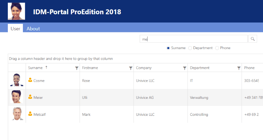Viewport: 263px width, 140px height.
Task: Open the Firstname column filter
Action: (x=131, y=68)
